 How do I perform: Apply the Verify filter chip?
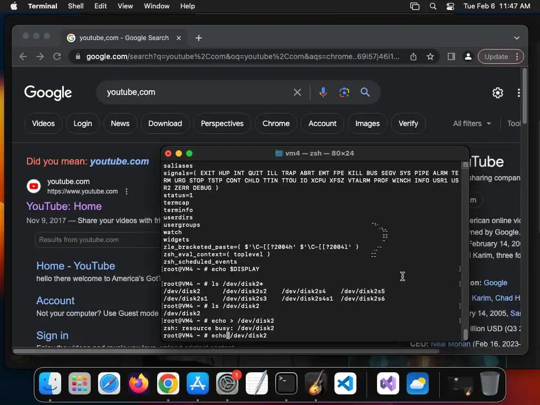(408, 123)
